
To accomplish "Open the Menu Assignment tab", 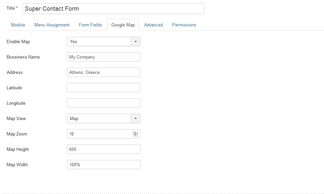I will (x=52, y=25).
